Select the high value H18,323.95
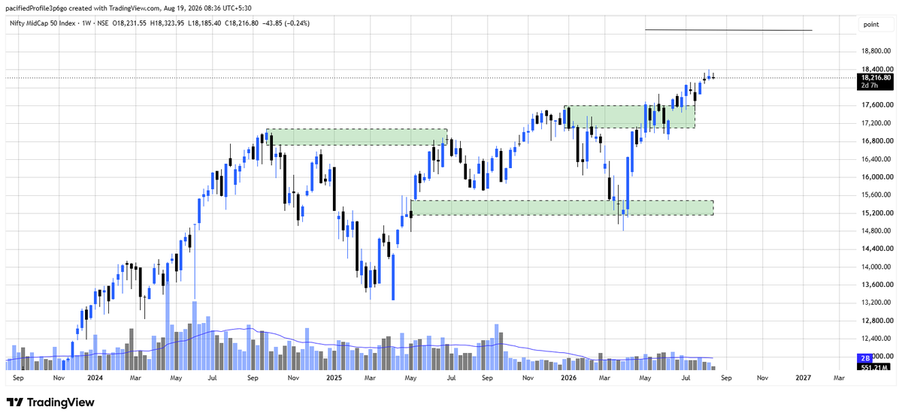 (x=168, y=23)
